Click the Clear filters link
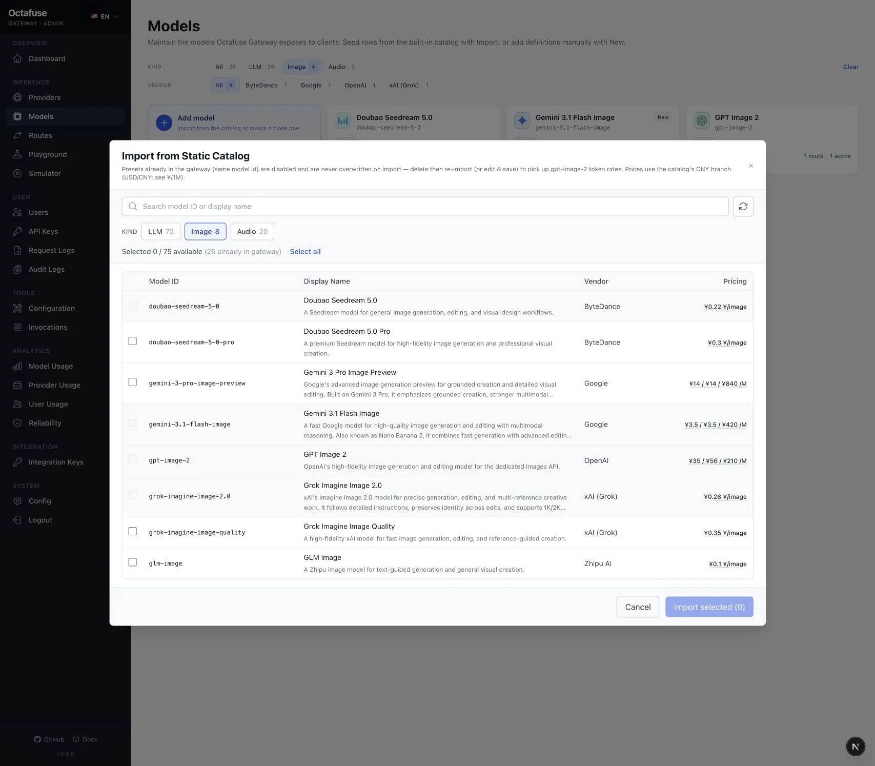The height and width of the screenshot is (766, 875). coord(850,67)
